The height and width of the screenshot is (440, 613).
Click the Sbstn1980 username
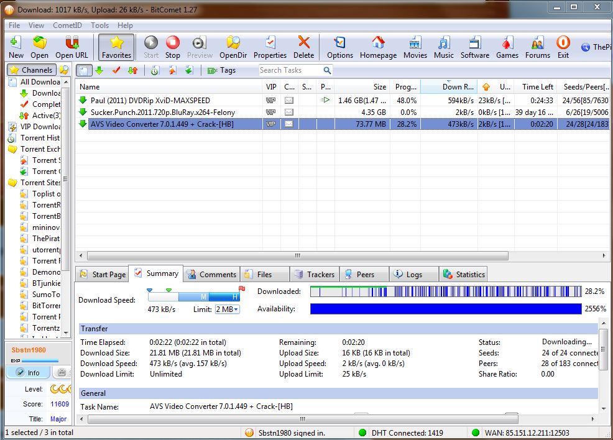(x=29, y=350)
